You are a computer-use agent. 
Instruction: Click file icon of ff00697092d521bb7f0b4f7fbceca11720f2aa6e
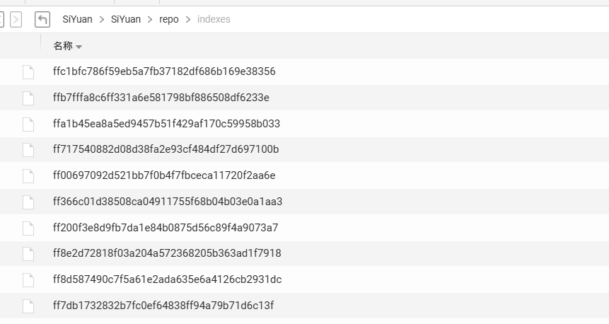(x=28, y=175)
